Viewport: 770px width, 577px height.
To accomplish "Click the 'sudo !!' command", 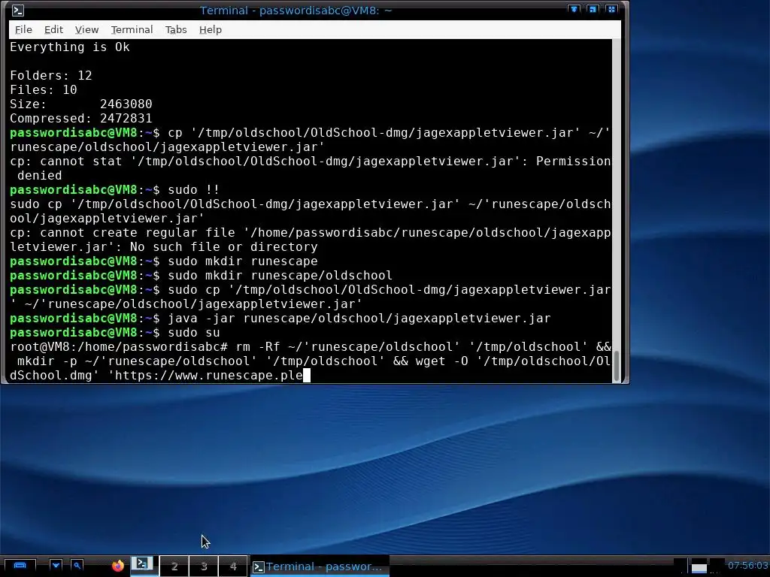I will [x=193, y=190].
